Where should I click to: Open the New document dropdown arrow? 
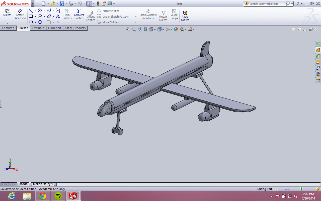tap(48, 4)
